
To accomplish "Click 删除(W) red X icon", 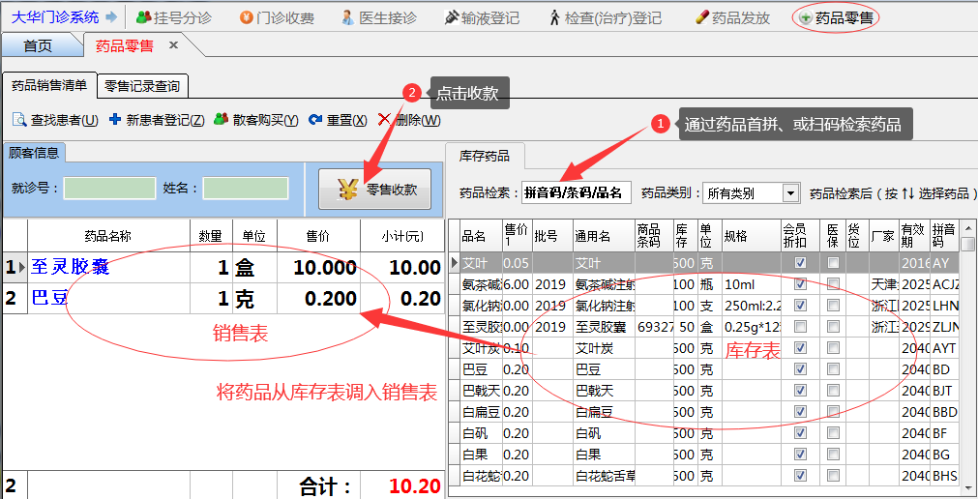I will click(x=385, y=119).
